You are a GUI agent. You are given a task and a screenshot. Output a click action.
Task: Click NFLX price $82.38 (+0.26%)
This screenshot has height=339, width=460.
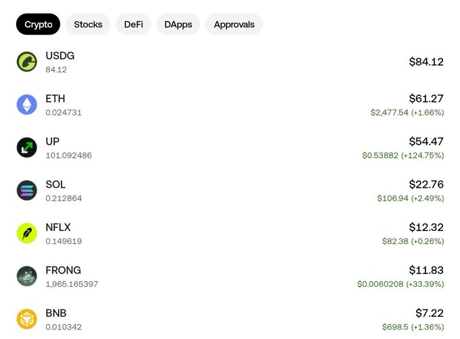(413, 241)
